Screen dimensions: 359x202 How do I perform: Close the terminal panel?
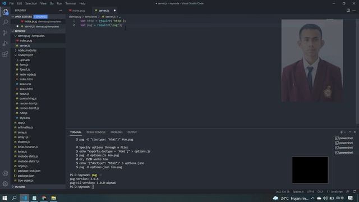(x=355, y=132)
